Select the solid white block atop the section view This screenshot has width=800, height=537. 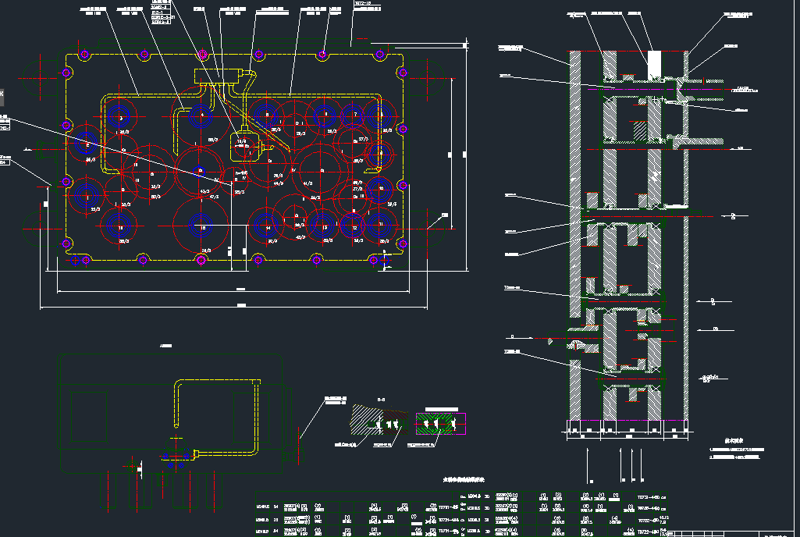click(654, 65)
